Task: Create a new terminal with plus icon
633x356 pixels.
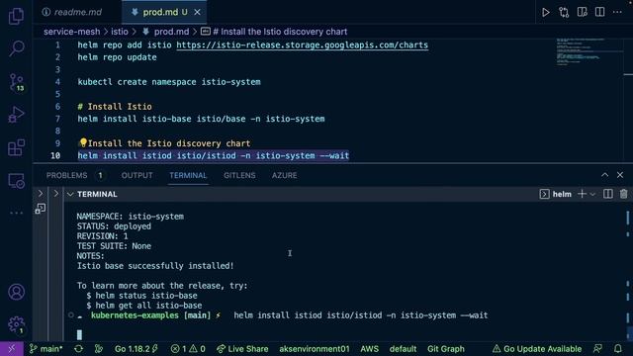Action: point(582,194)
